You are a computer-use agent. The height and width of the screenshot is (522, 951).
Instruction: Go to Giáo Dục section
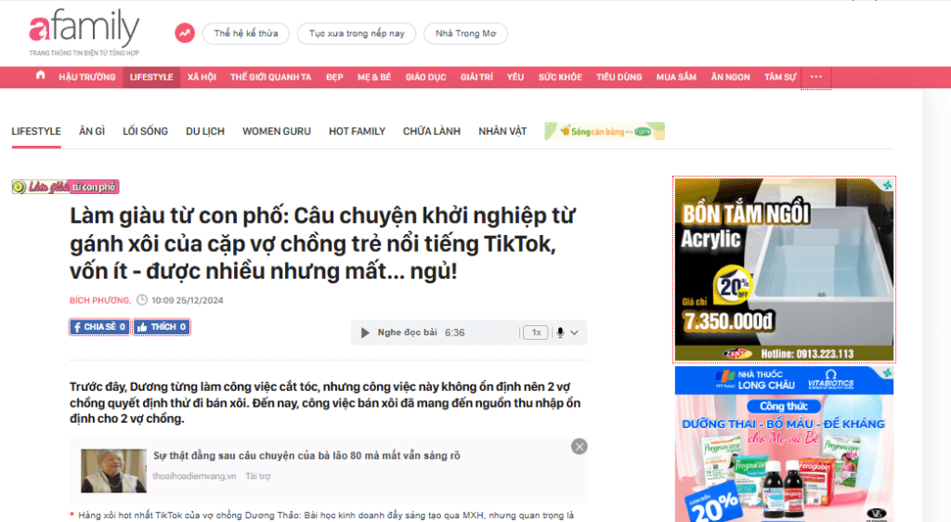pos(425,77)
